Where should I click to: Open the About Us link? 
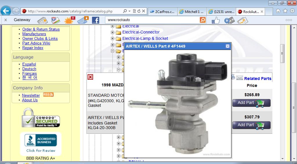[x=30, y=100]
